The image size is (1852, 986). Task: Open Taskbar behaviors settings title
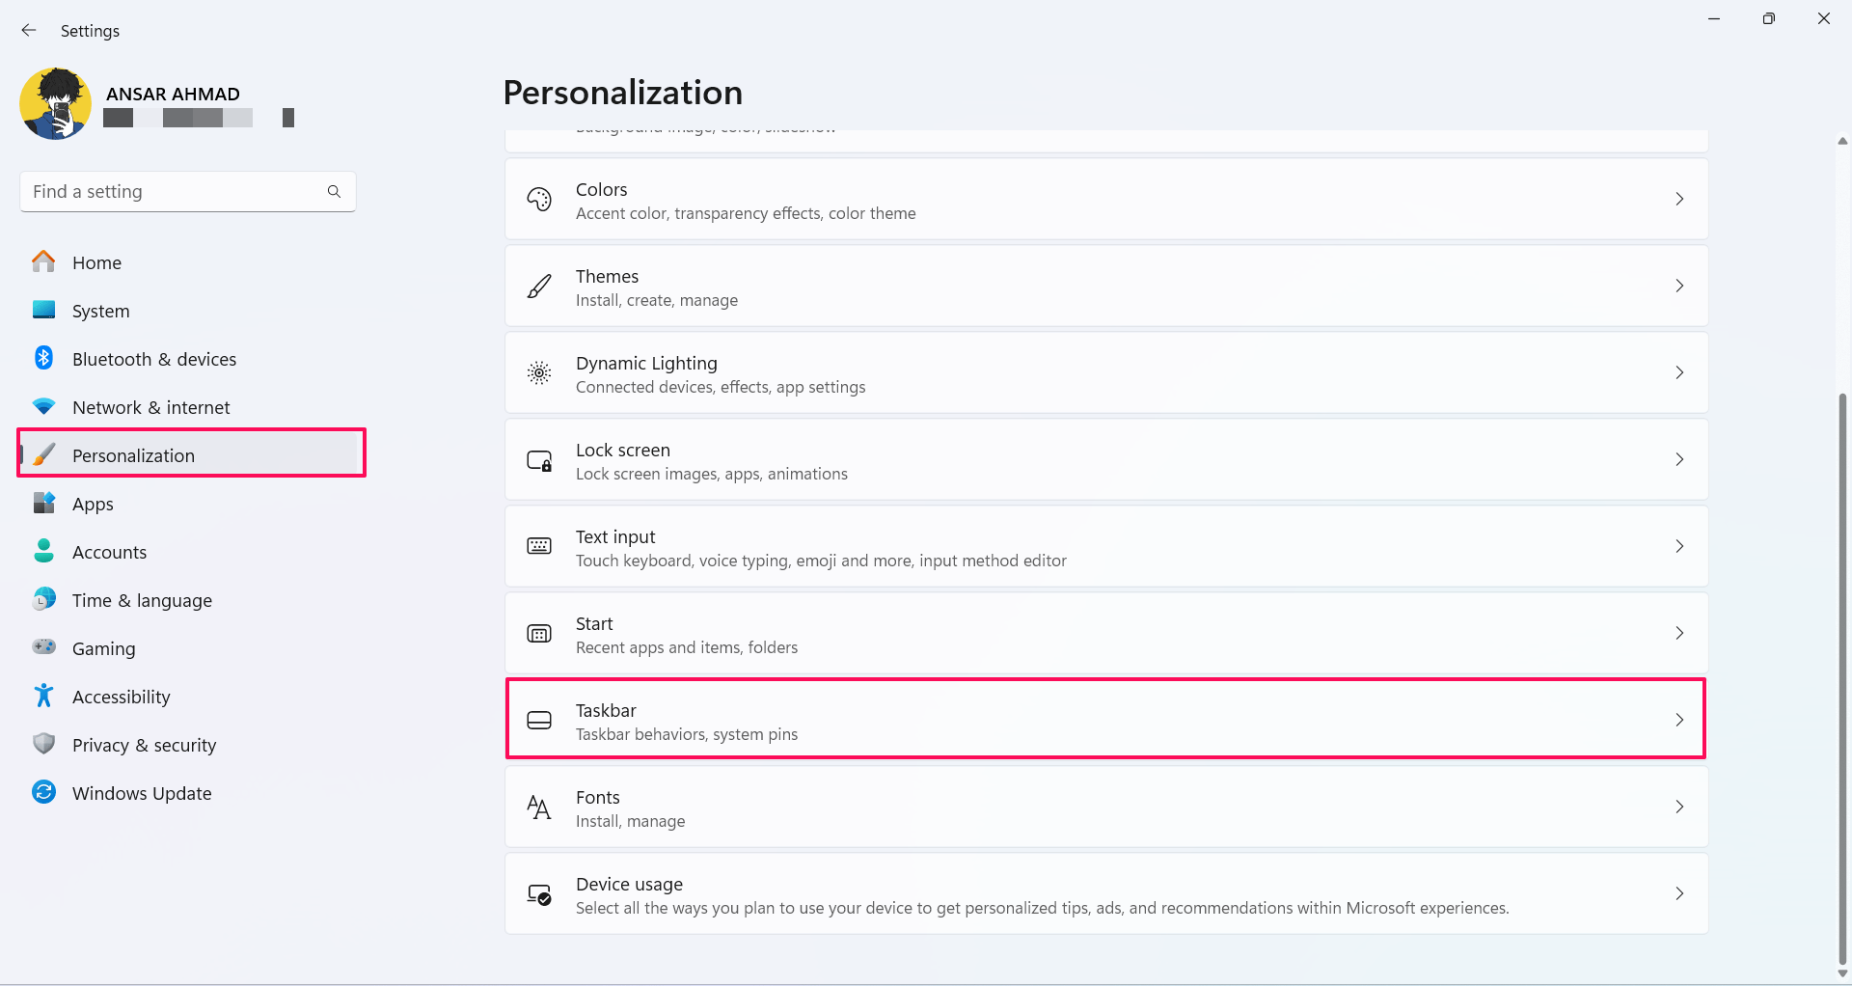tap(606, 710)
